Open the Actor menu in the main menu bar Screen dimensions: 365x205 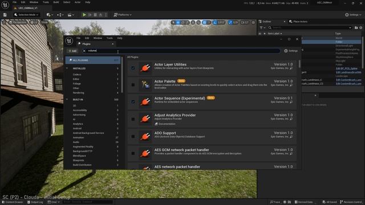[78, 2]
